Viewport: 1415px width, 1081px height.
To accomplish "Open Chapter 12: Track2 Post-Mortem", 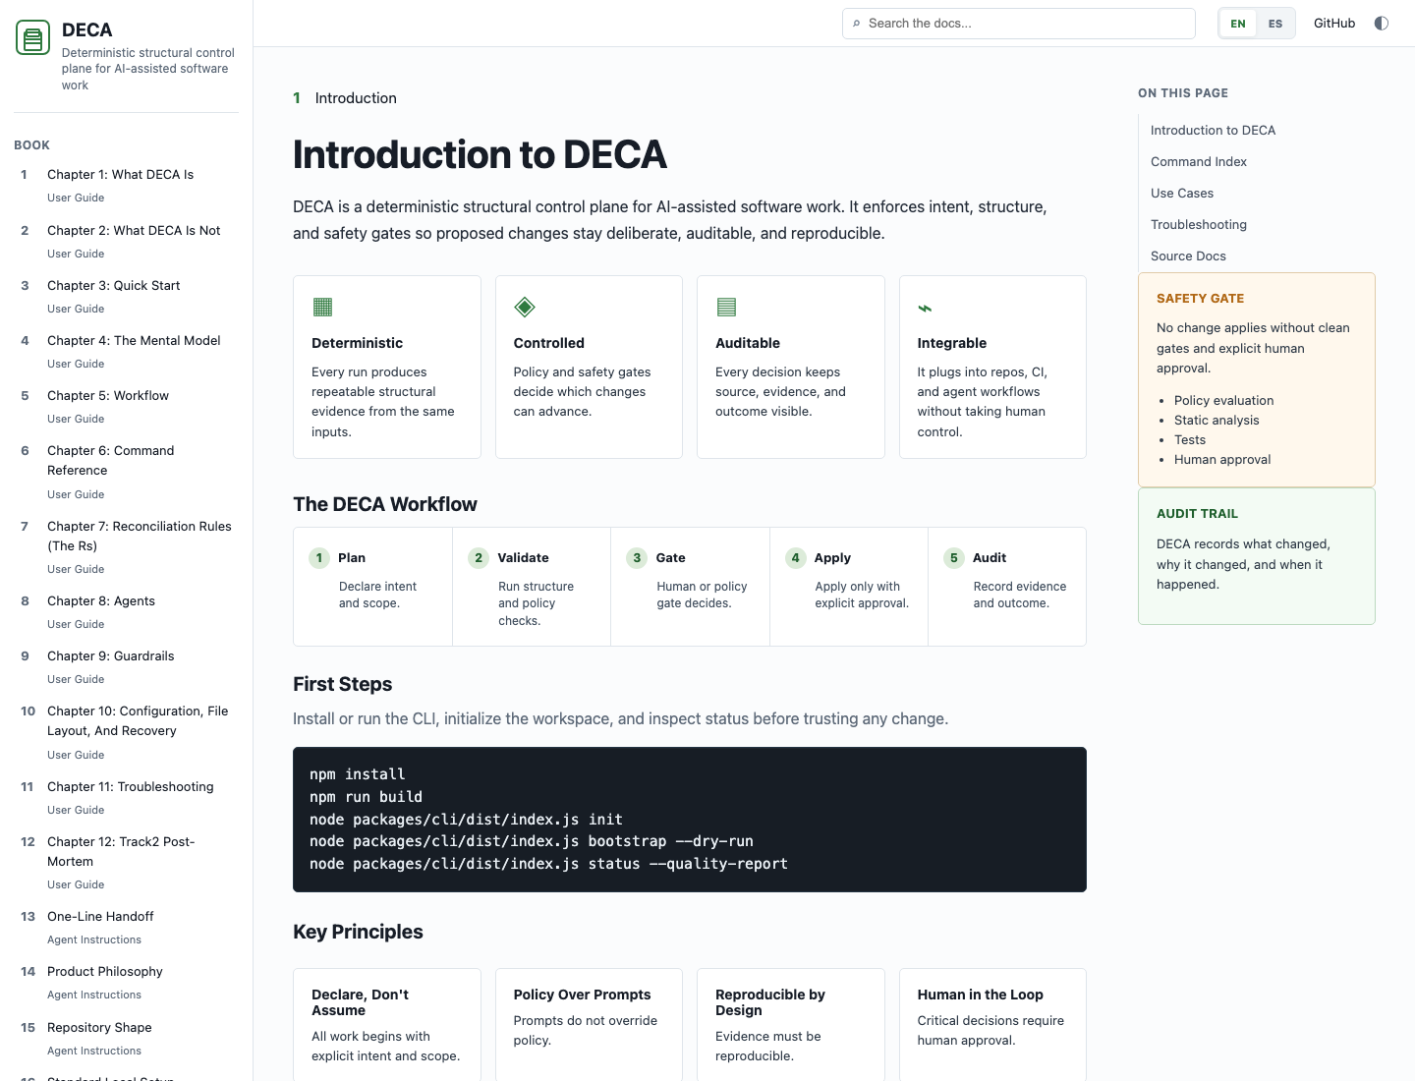I will pyautogui.click(x=127, y=862).
